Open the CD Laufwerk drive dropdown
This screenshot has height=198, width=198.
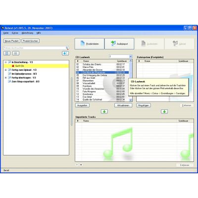click(x=131, y=56)
